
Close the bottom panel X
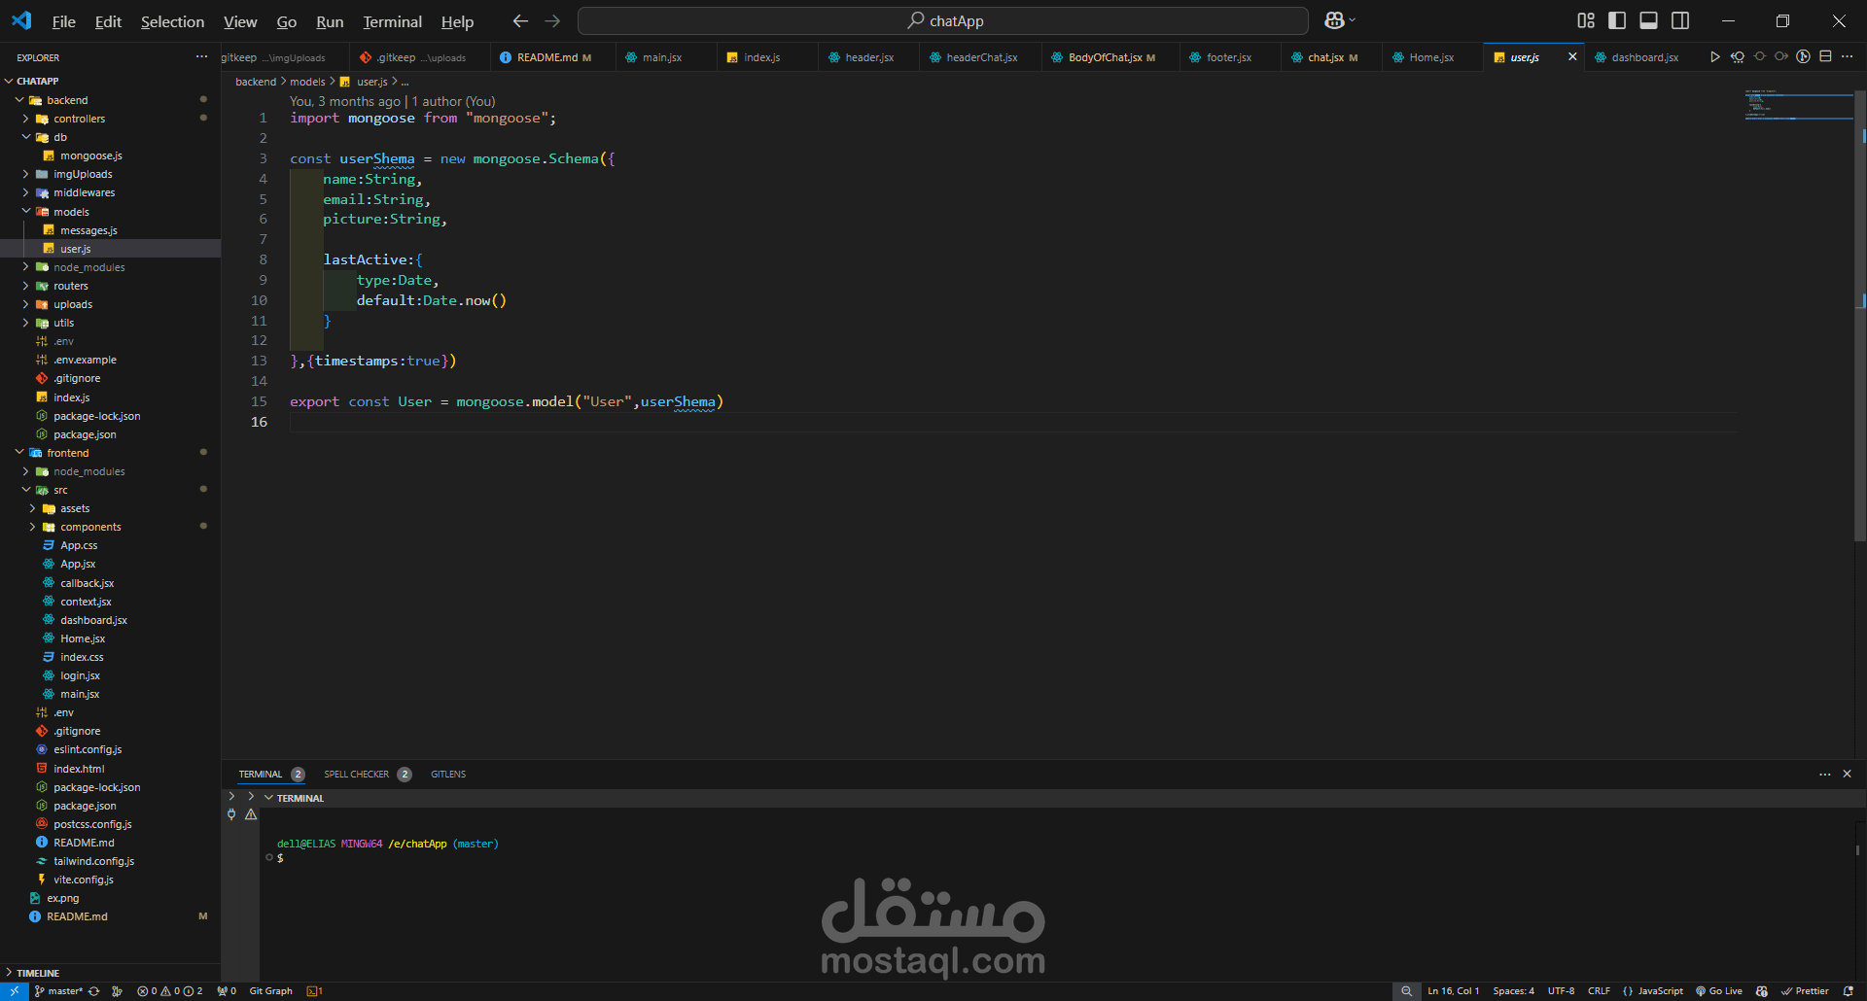1847,774
